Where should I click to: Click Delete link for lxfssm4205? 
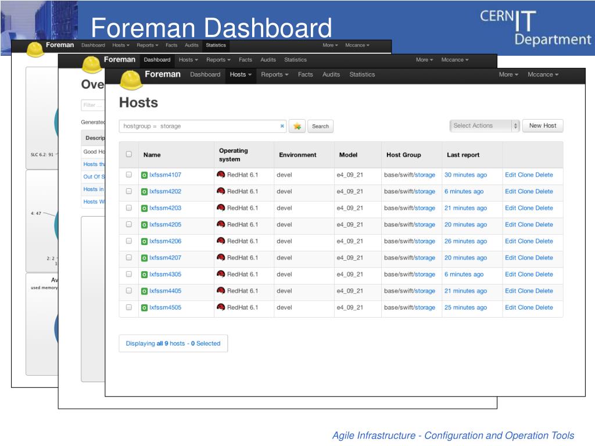pyautogui.click(x=544, y=225)
